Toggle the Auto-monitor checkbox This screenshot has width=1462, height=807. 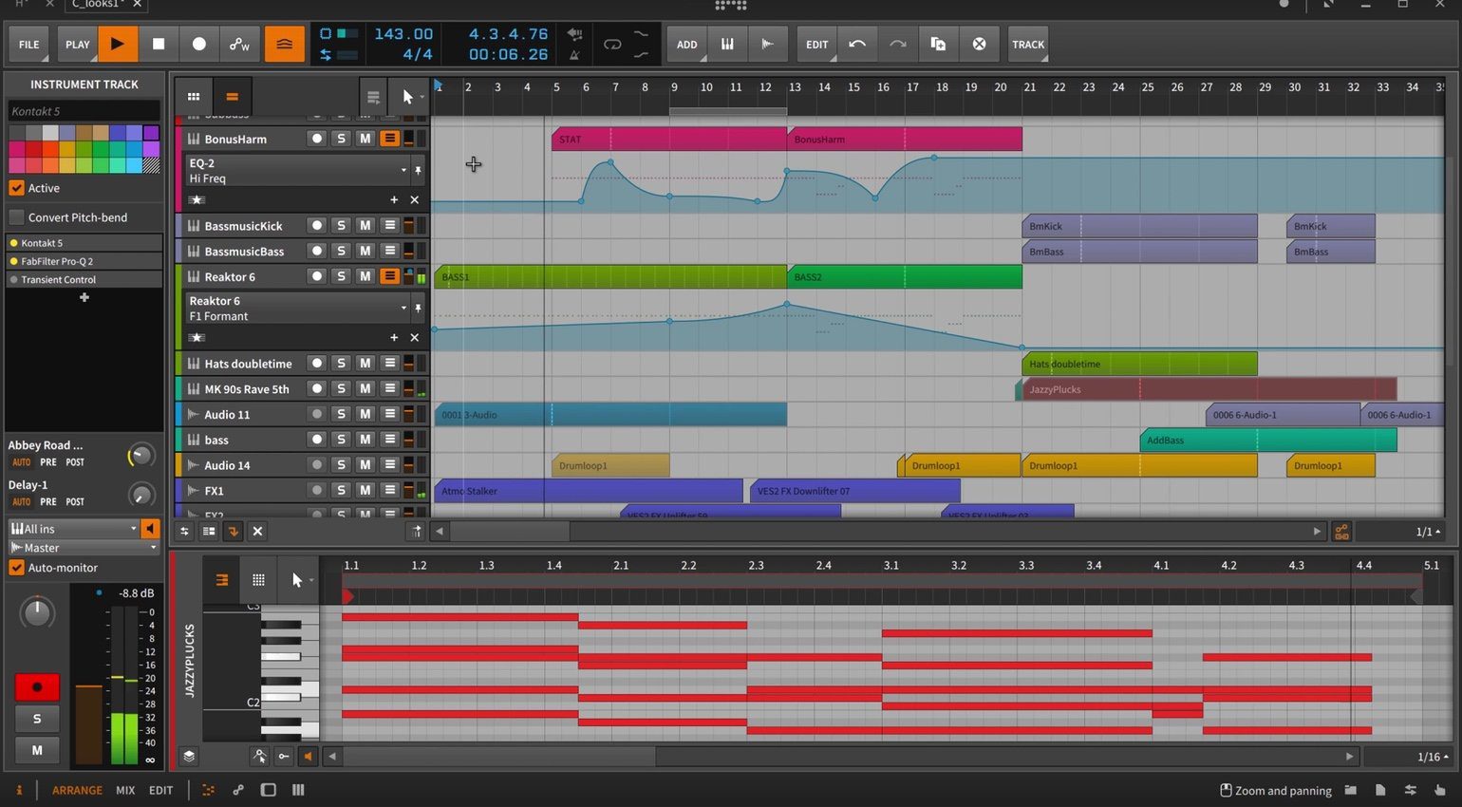pos(16,568)
